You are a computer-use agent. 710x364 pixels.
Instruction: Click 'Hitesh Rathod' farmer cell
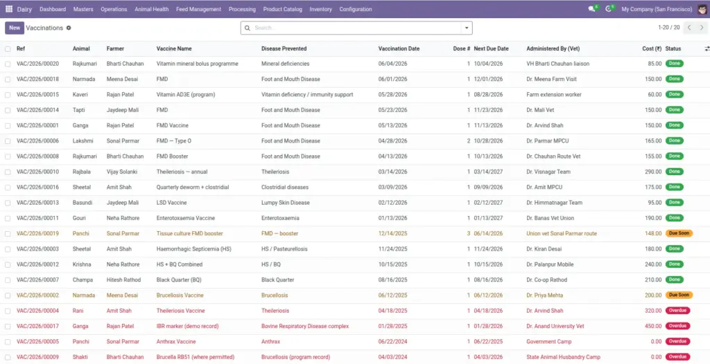(x=123, y=280)
